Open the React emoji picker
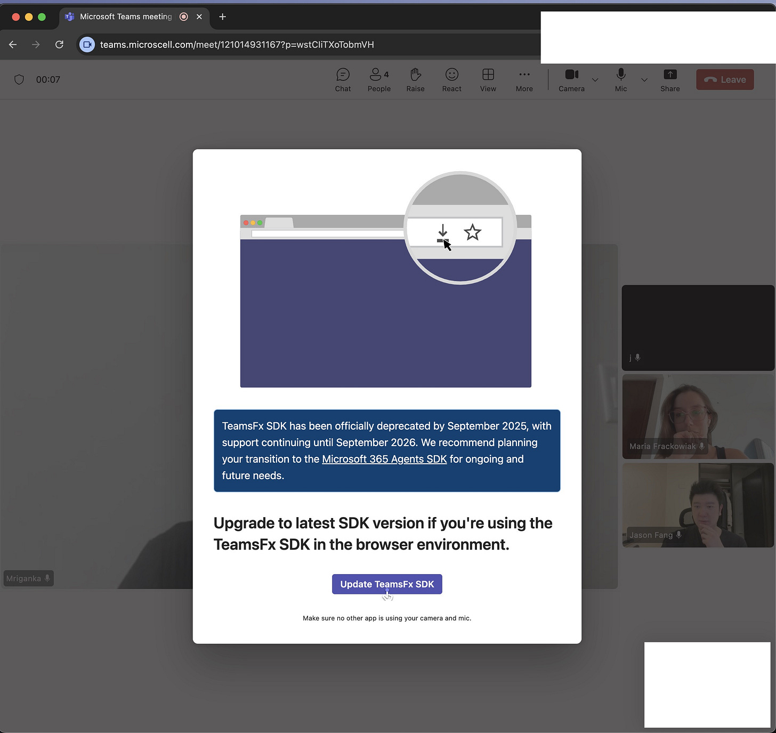 point(451,80)
